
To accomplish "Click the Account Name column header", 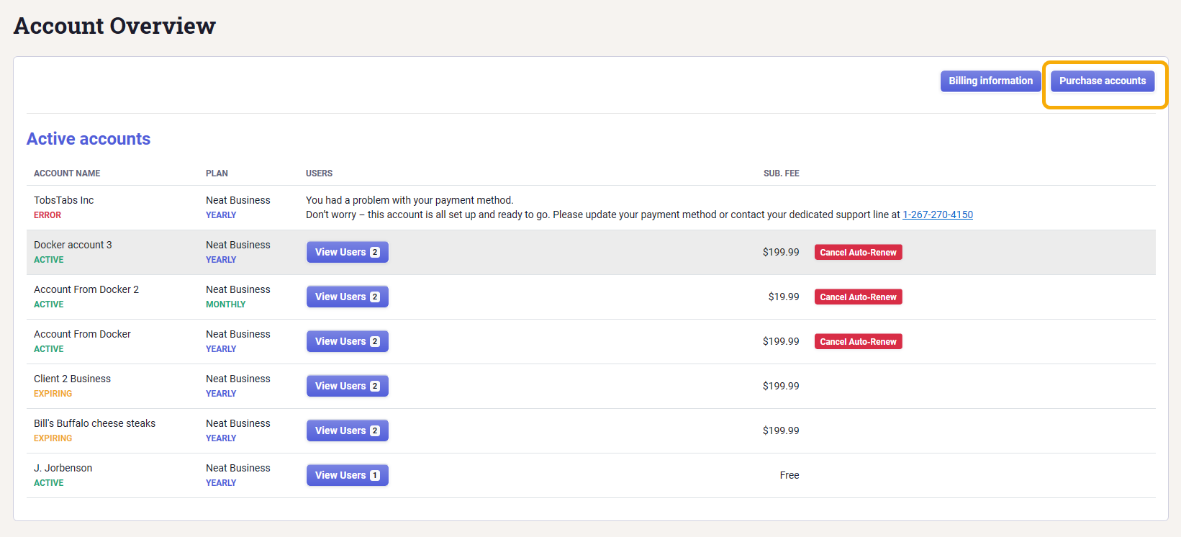I will pos(67,173).
